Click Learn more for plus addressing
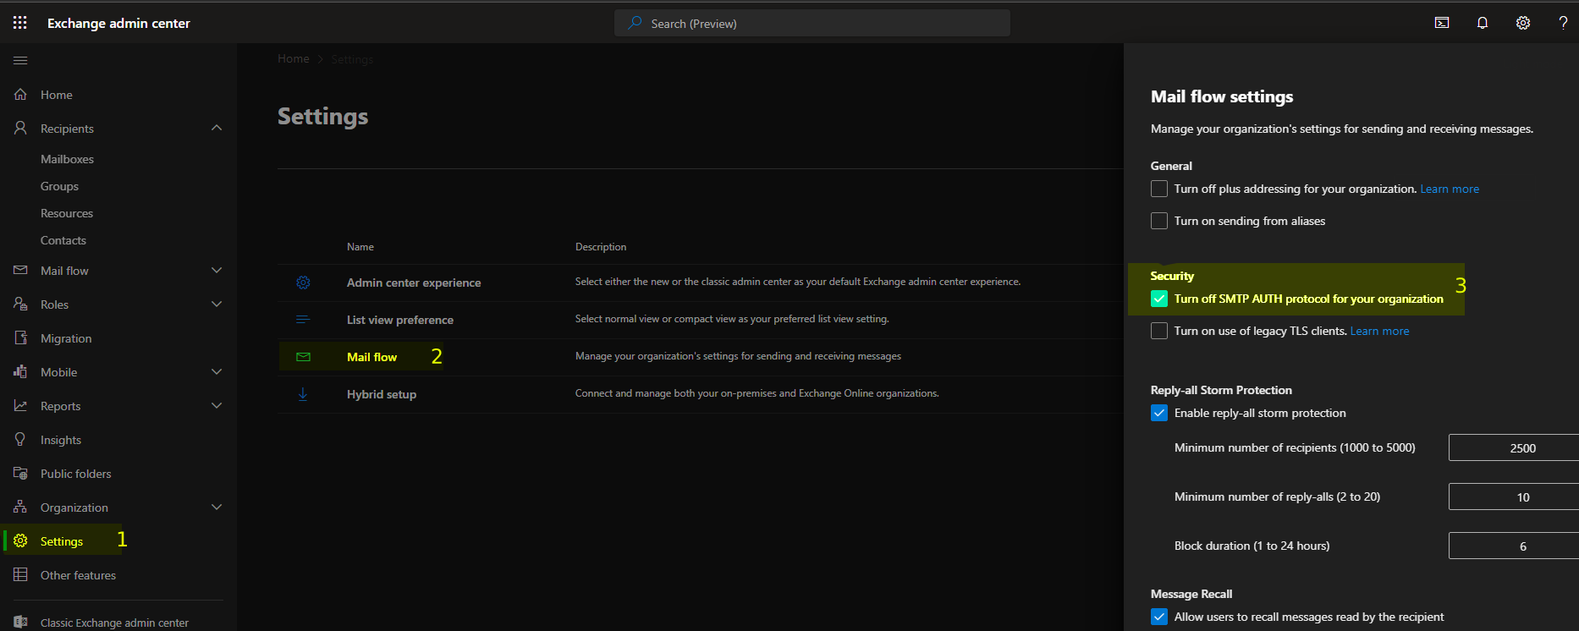Viewport: 1579px width, 631px height. 1450,189
